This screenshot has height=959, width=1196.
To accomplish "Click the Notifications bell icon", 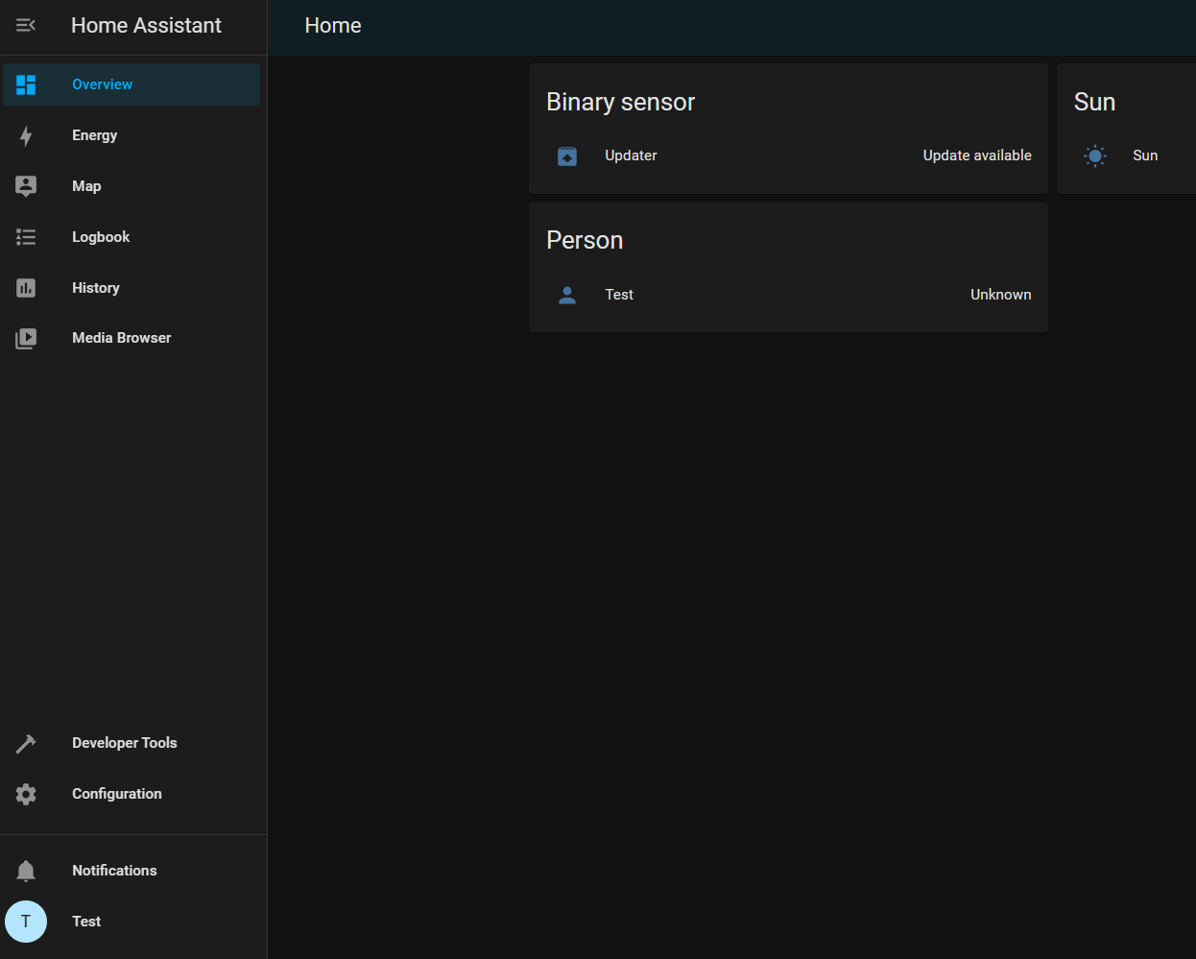I will [25, 870].
